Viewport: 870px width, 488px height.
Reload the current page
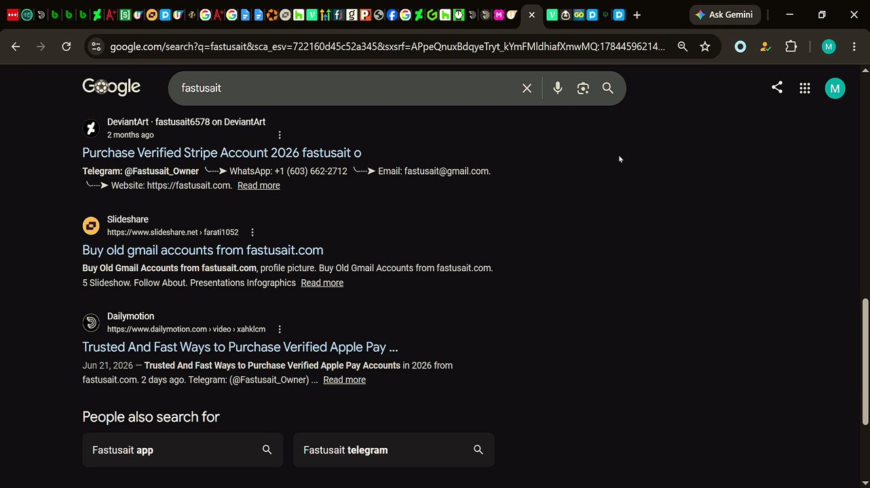(x=66, y=47)
